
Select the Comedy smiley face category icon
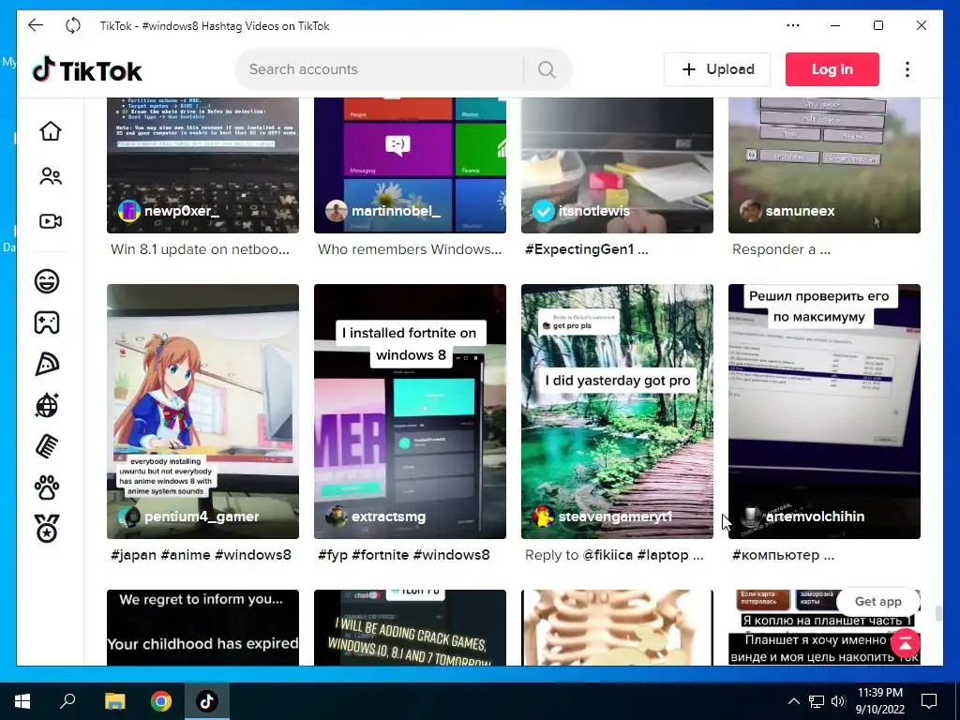(x=47, y=281)
